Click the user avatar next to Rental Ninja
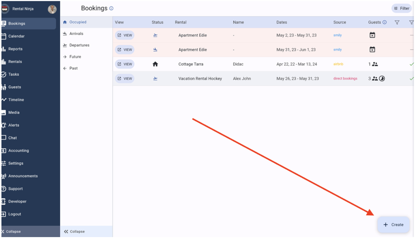Viewport: 416px width, 241px height. [x=52, y=9]
